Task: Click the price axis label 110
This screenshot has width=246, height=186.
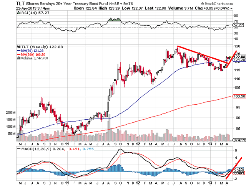Action: coord(237,79)
